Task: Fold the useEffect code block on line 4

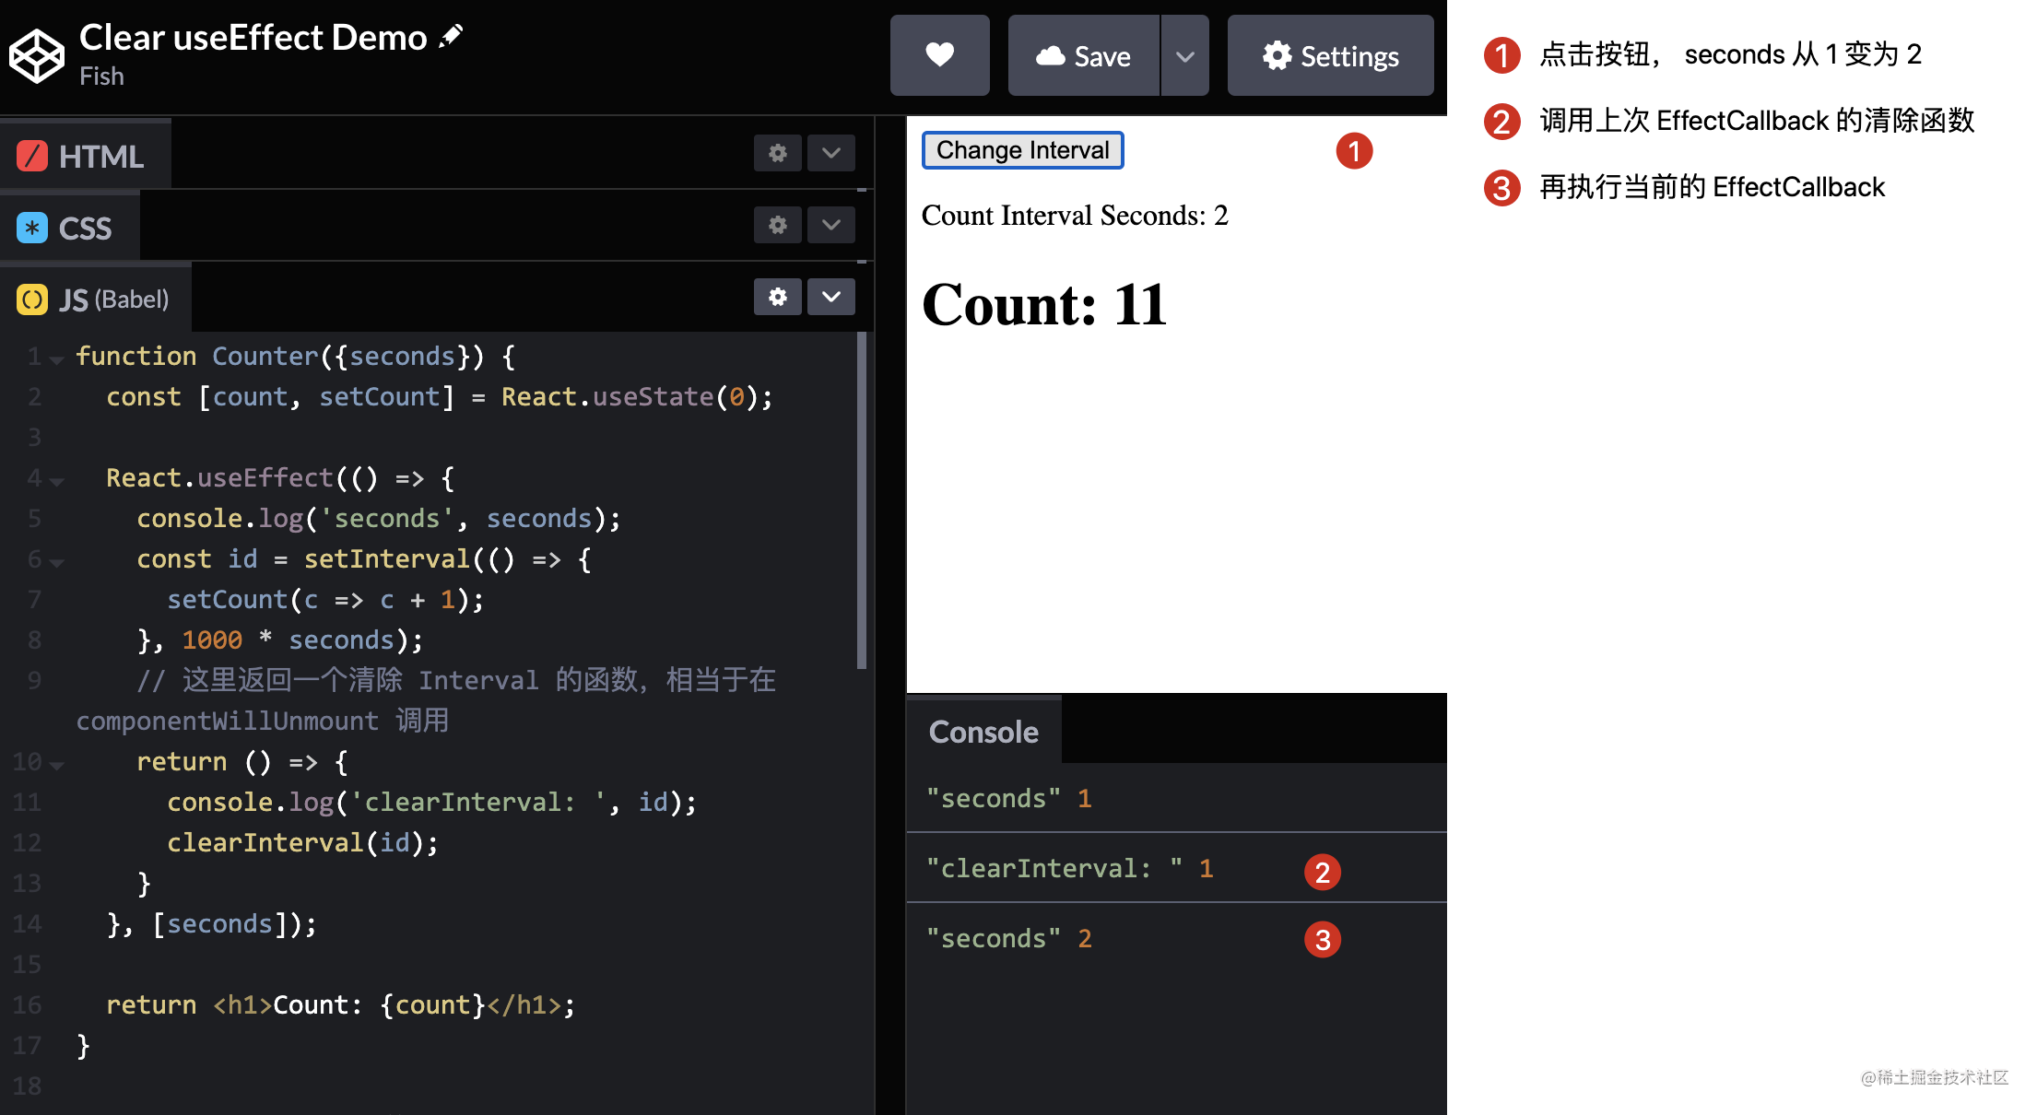Action: [x=56, y=479]
